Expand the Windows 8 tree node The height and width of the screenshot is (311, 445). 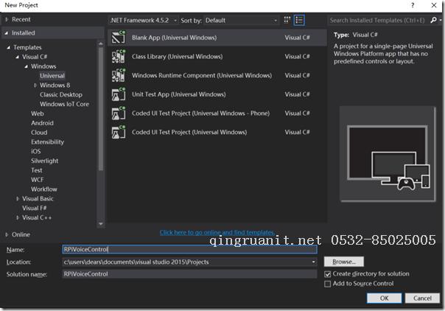35,85
